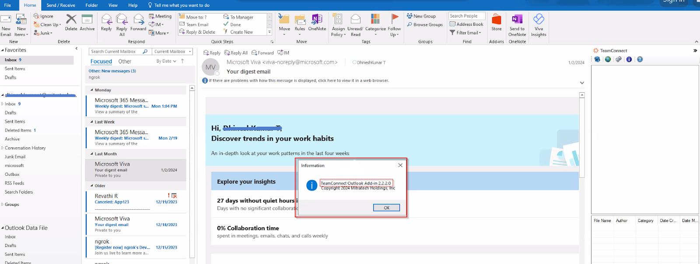Open the Filter Email dropdown
Viewport: 700px width, 264px height.
point(465,32)
